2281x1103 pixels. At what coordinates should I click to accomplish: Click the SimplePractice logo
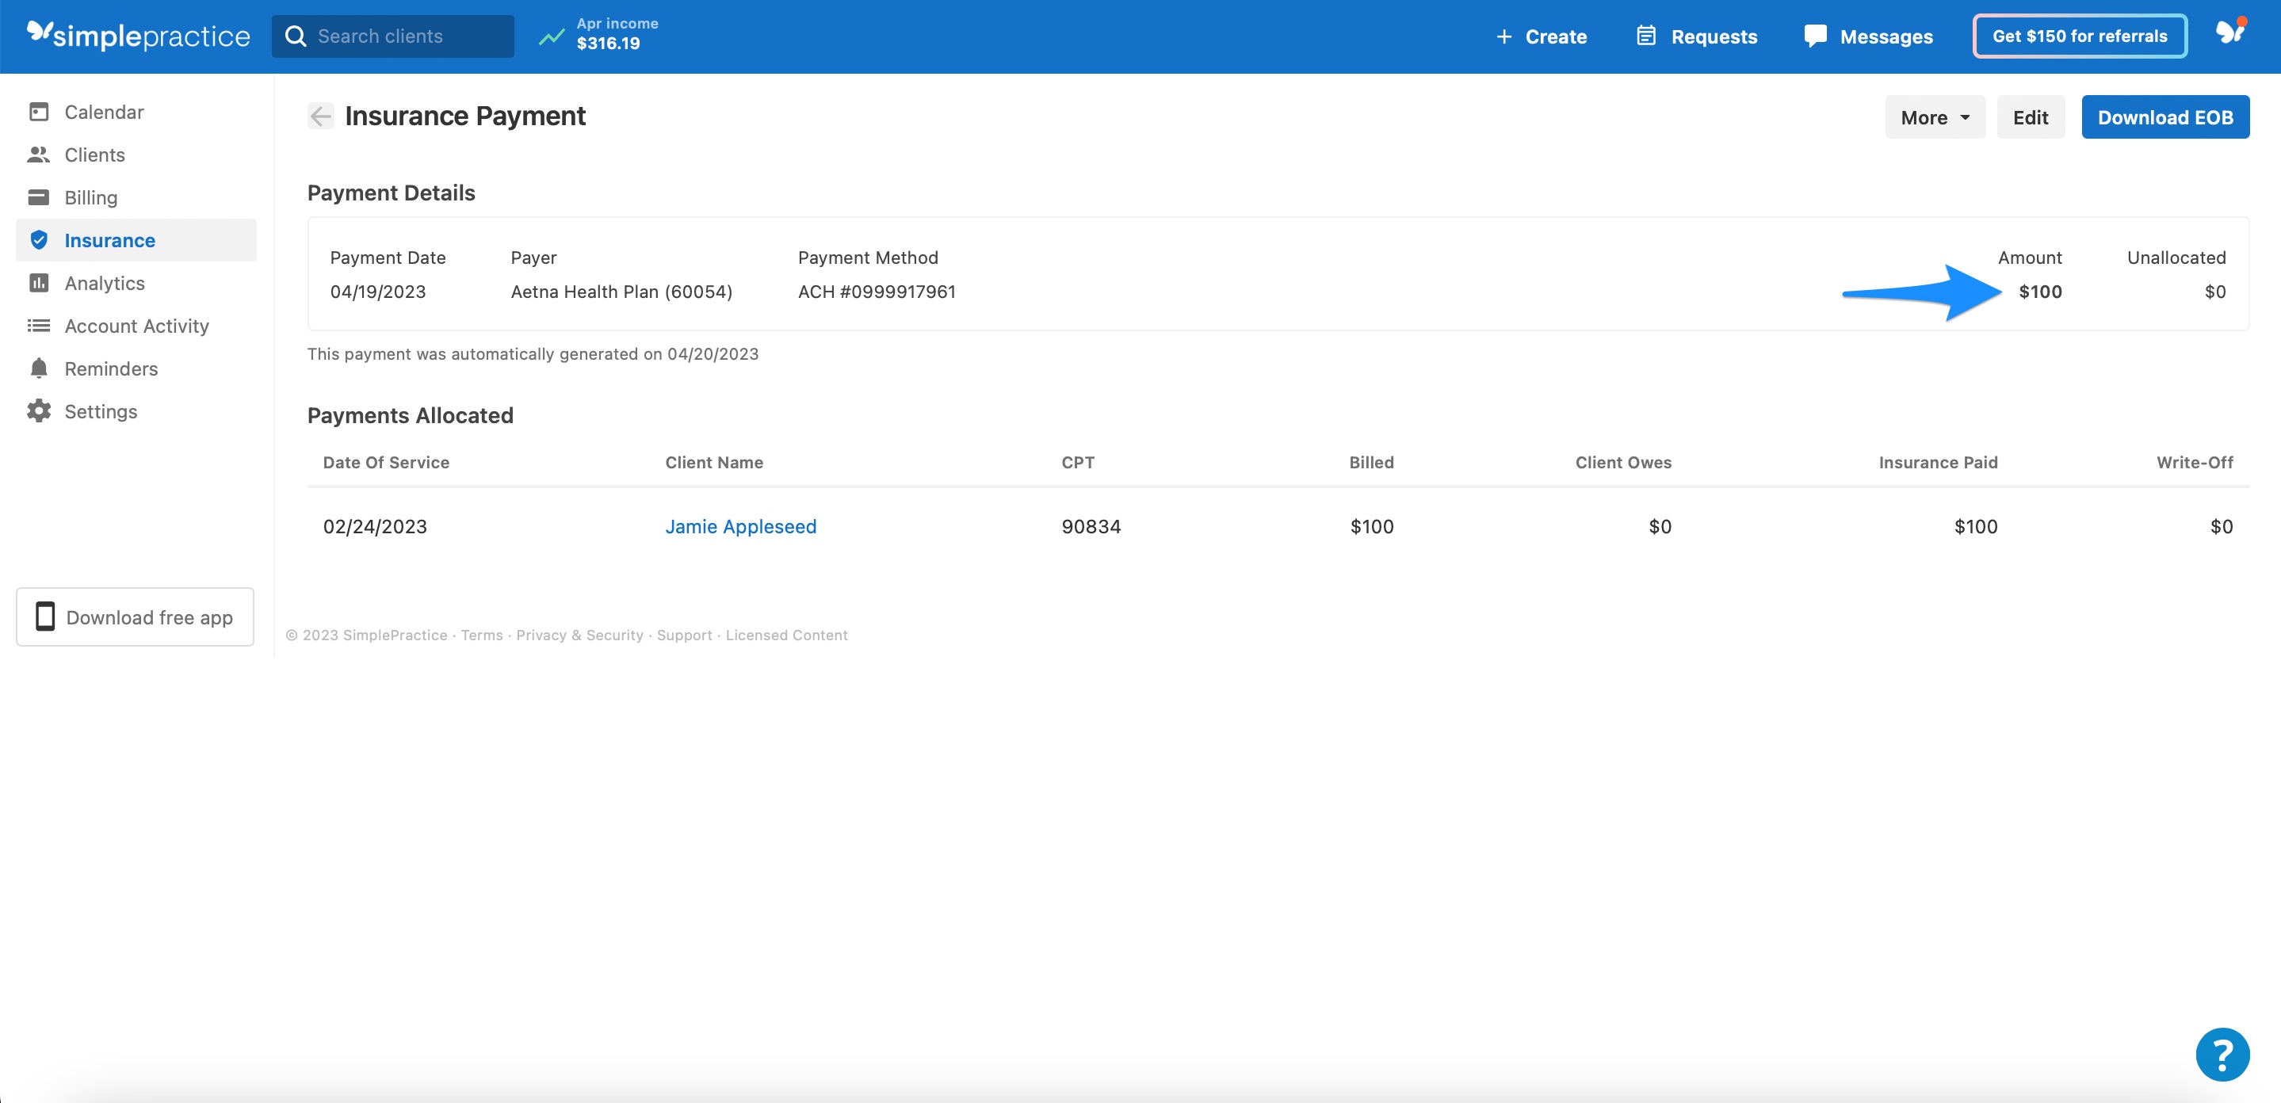(137, 36)
